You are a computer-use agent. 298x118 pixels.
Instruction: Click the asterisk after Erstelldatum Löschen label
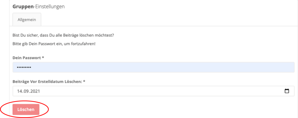point(84,81)
